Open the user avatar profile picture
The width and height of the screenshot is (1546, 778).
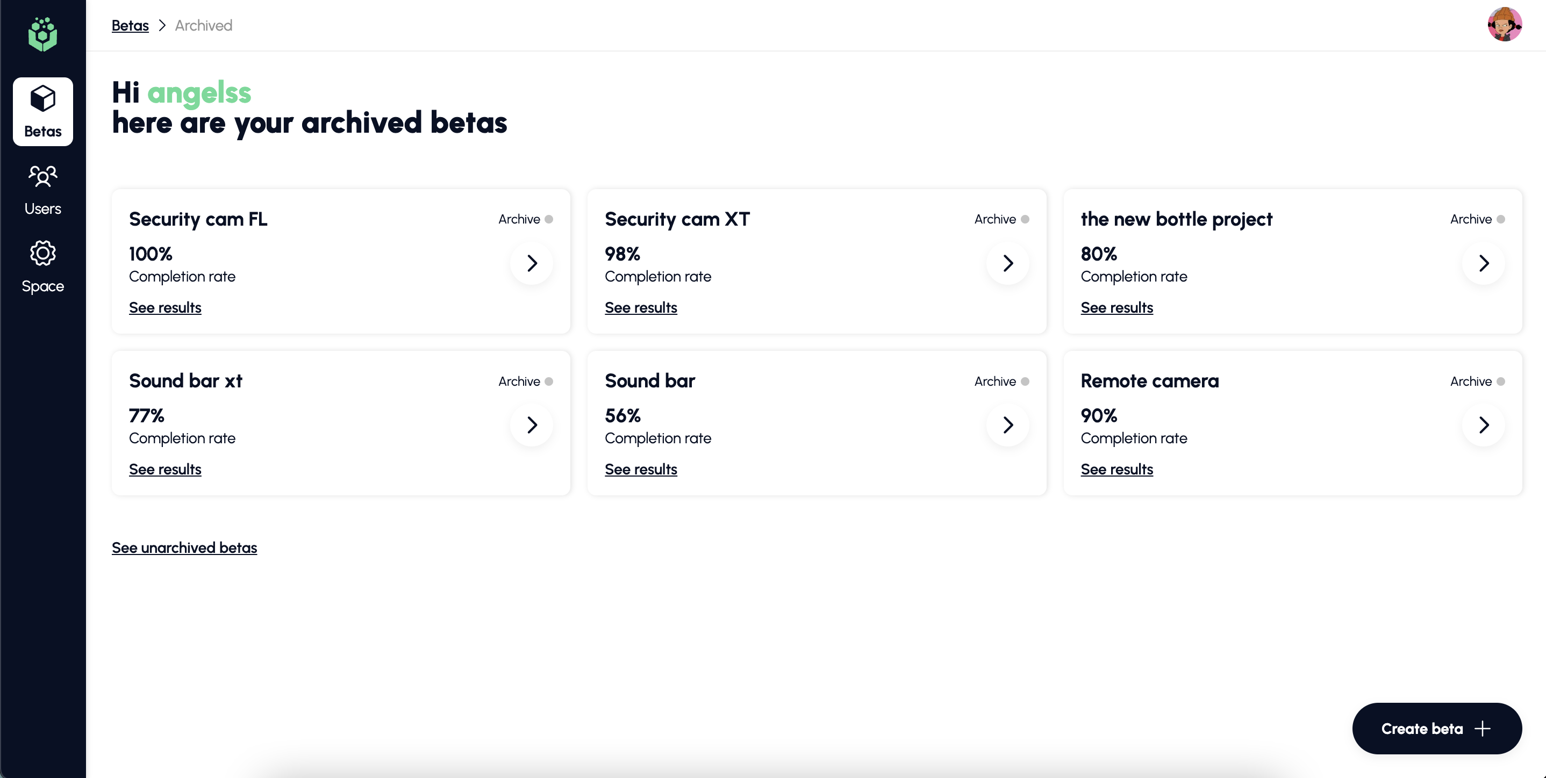point(1504,25)
